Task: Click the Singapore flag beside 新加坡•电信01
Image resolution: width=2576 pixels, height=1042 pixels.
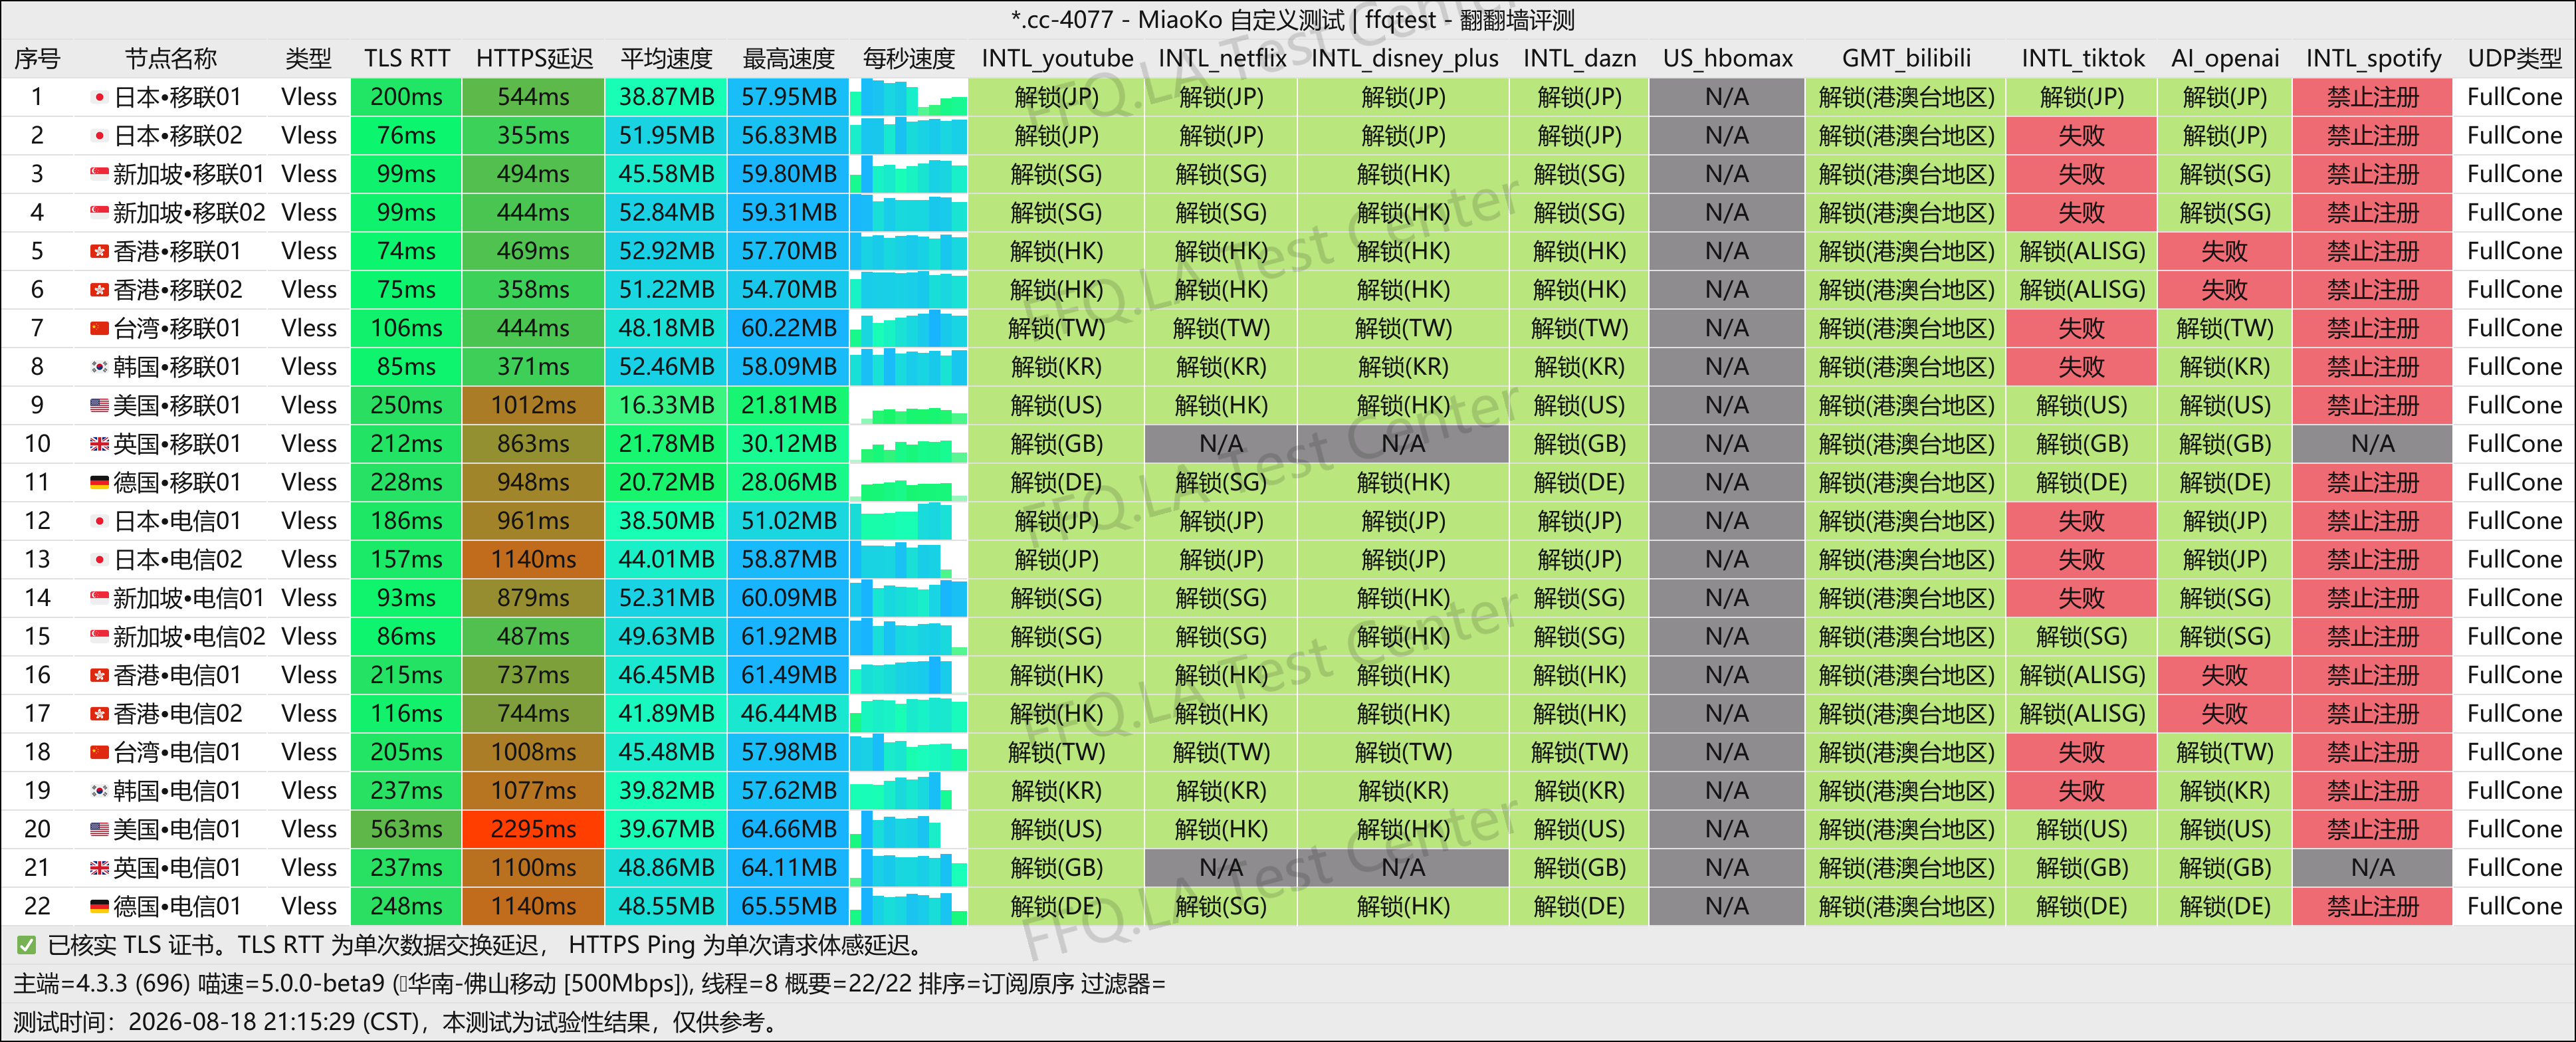Action: [99, 598]
